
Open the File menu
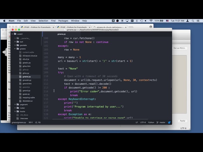click(19, 21)
